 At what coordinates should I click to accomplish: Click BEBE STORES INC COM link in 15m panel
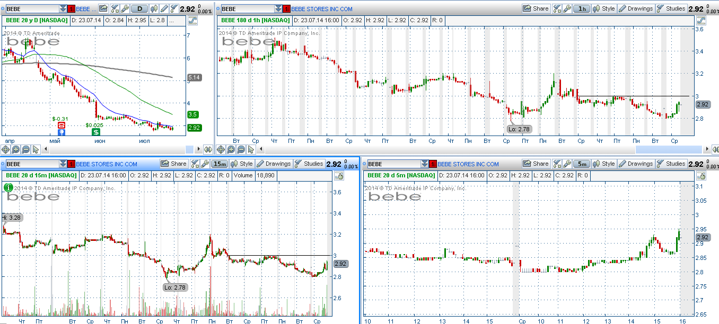coord(106,164)
